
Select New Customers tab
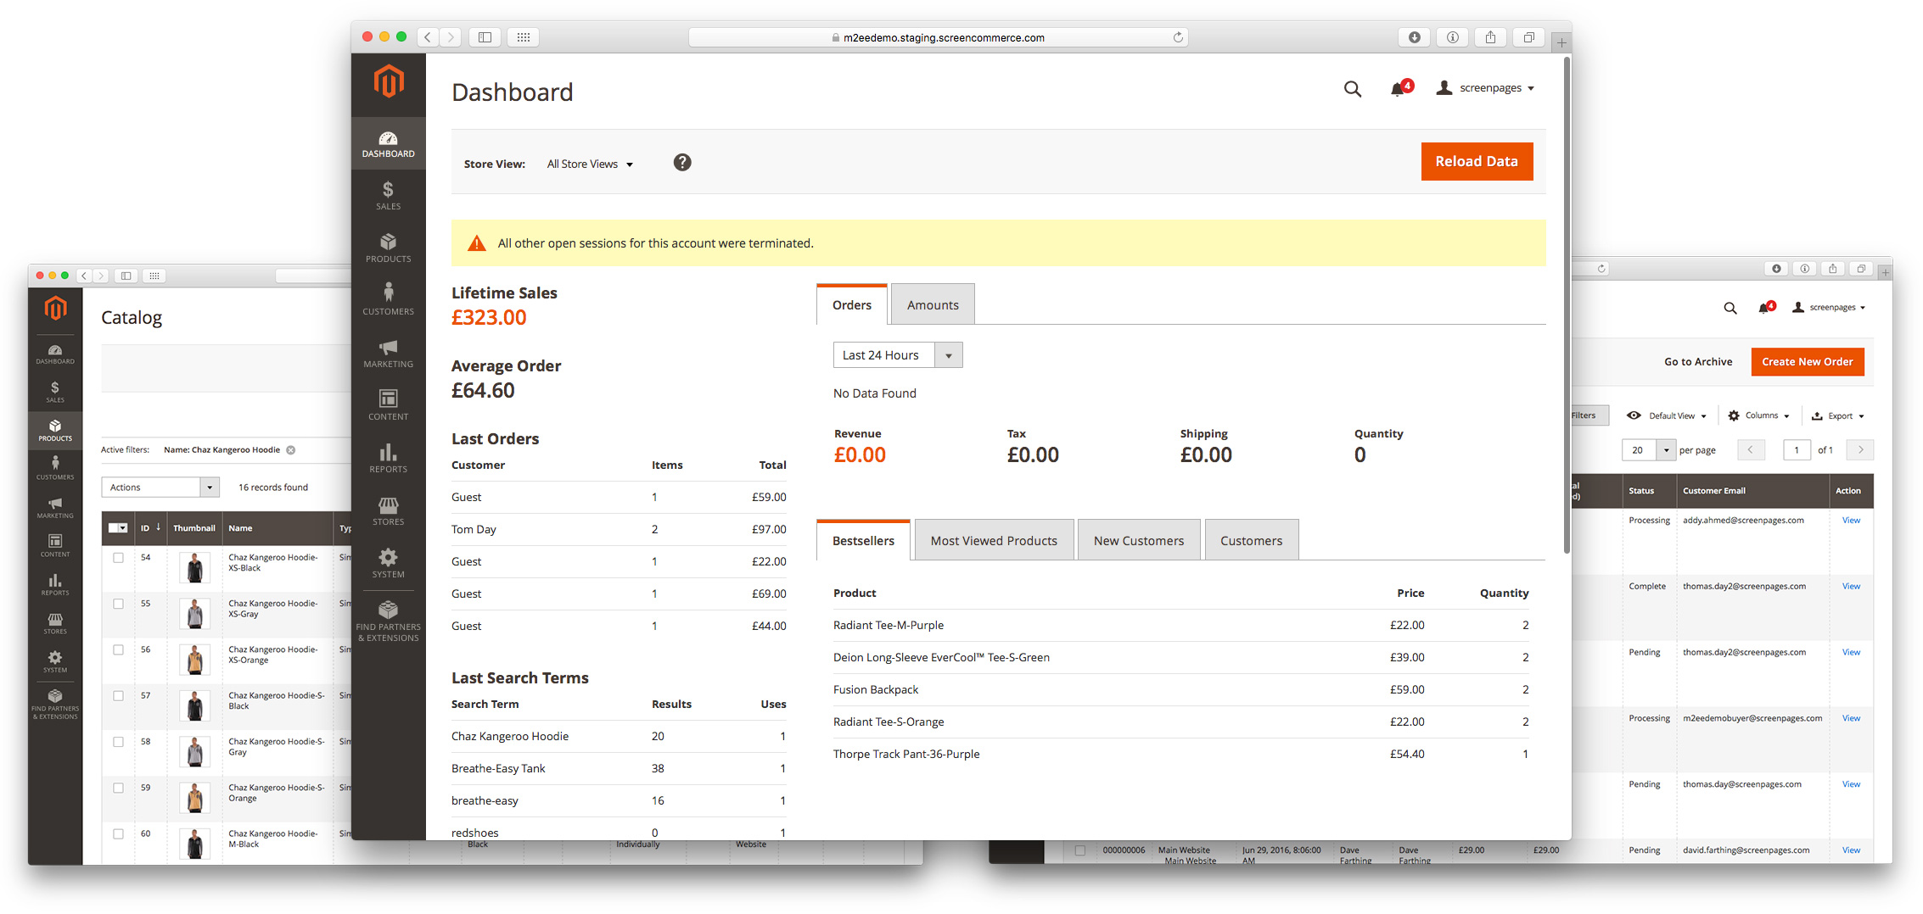pyautogui.click(x=1139, y=540)
